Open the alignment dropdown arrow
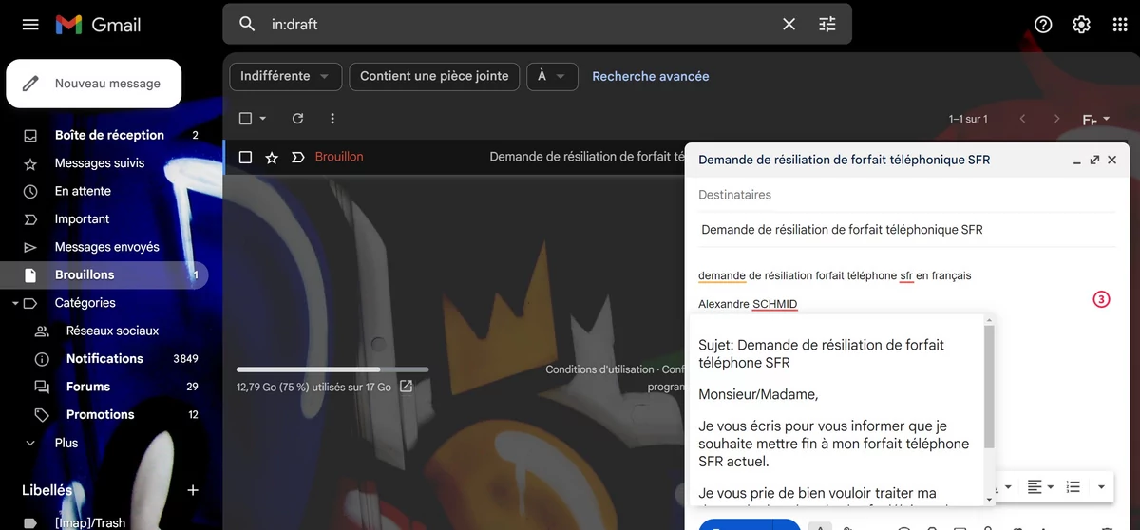The height and width of the screenshot is (530, 1140). coord(1051,487)
